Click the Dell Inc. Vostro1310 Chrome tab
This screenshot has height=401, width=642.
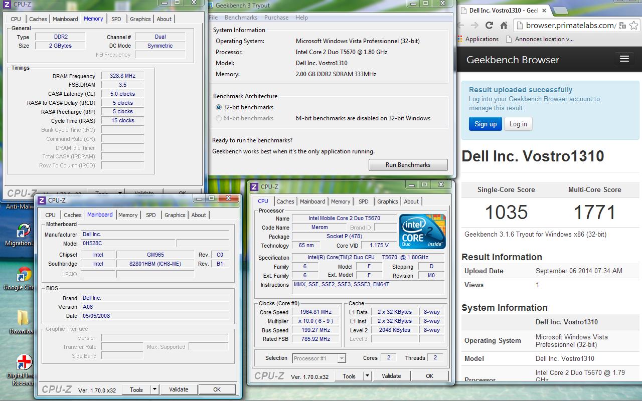pyautogui.click(x=504, y=10)
